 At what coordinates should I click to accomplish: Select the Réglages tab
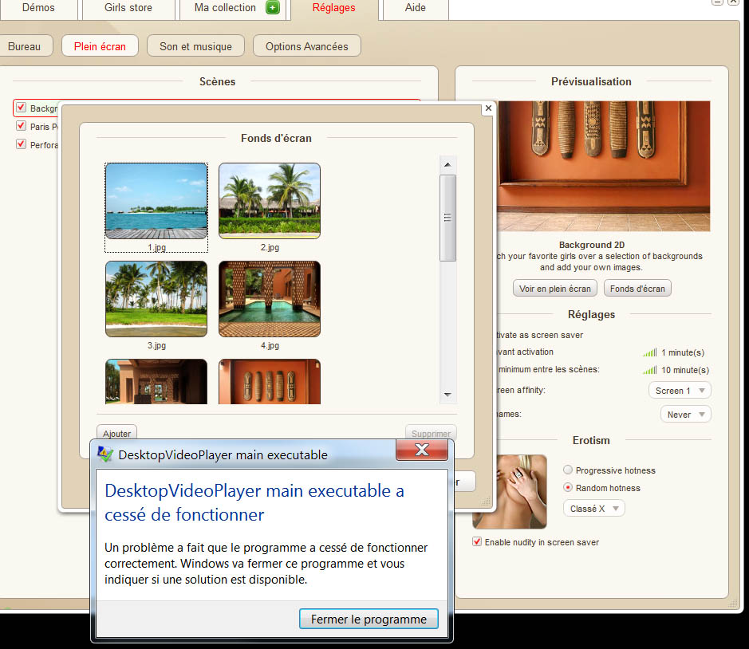(x=334, y=8)
